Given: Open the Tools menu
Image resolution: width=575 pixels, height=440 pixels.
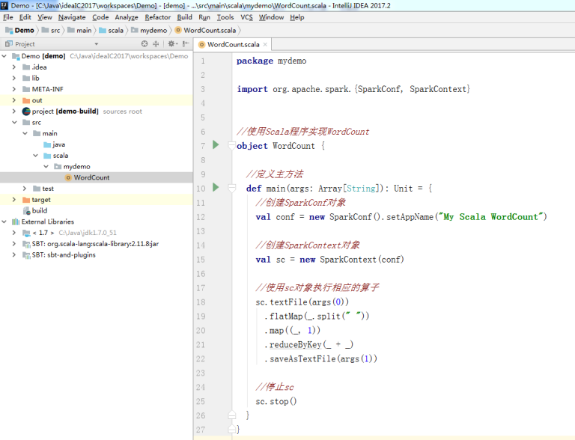Looking at the screenshot, I should pos(225,17).
